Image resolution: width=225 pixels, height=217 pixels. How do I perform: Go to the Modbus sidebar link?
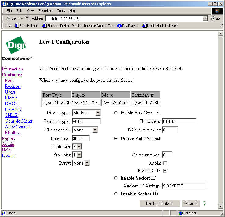click(x=13, y=133)
